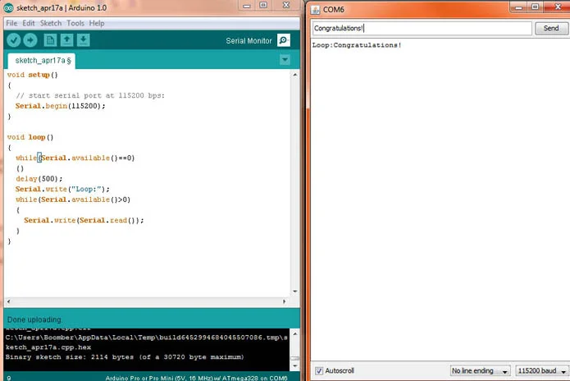570x381 pixels.
Task: Click the Arduino Pro Mini board status text
Action: coord(196,378)
